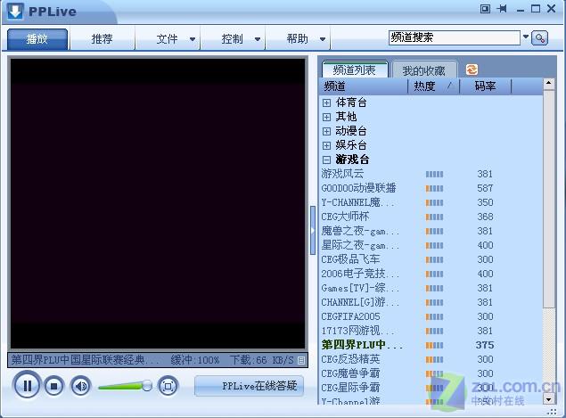The height and width of the screenshot is (418, 566).
Task: Collapse the 游戏台 category
Action: 326,160
